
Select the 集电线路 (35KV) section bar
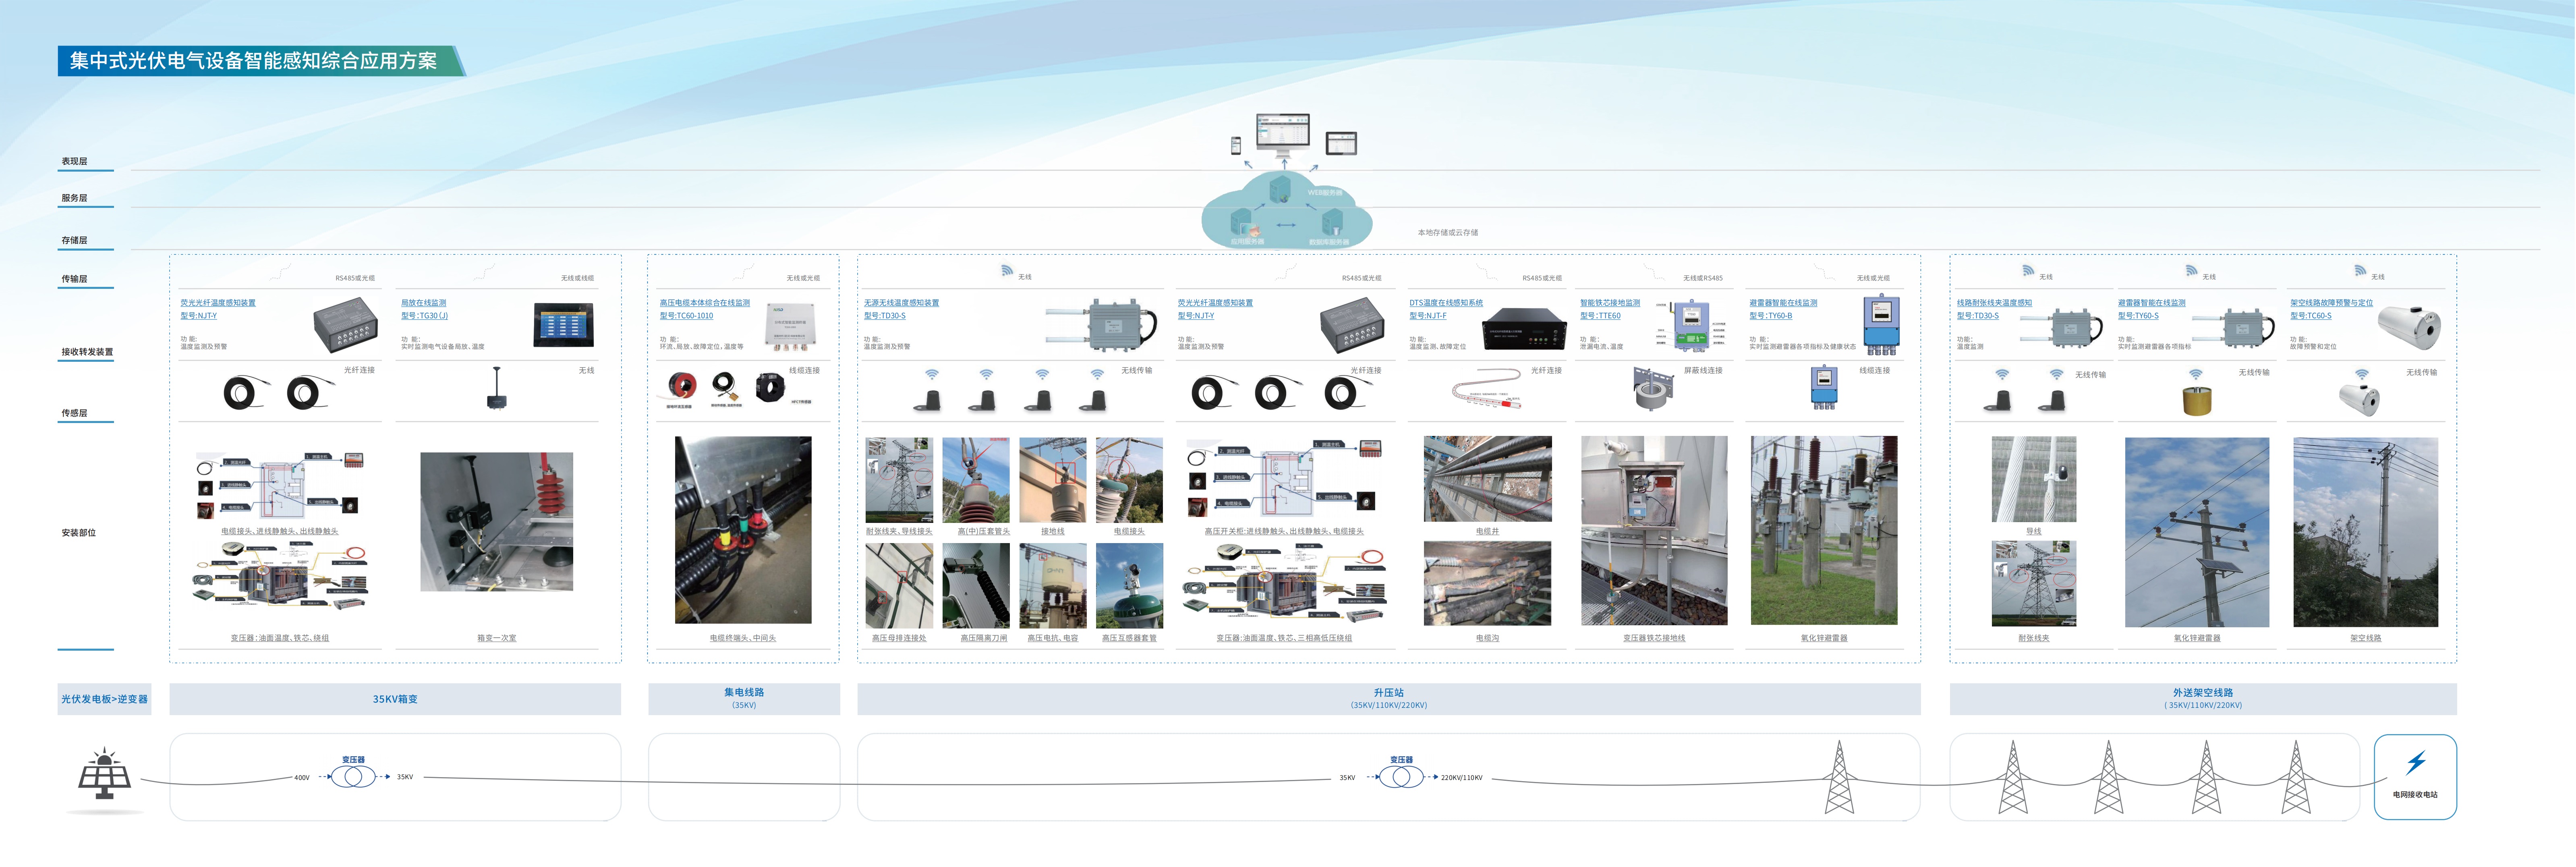tap(744, 699)
